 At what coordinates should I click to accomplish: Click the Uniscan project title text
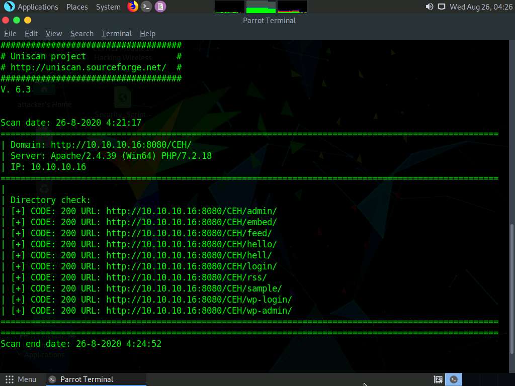pyautogui.click(x=48, y=56)
